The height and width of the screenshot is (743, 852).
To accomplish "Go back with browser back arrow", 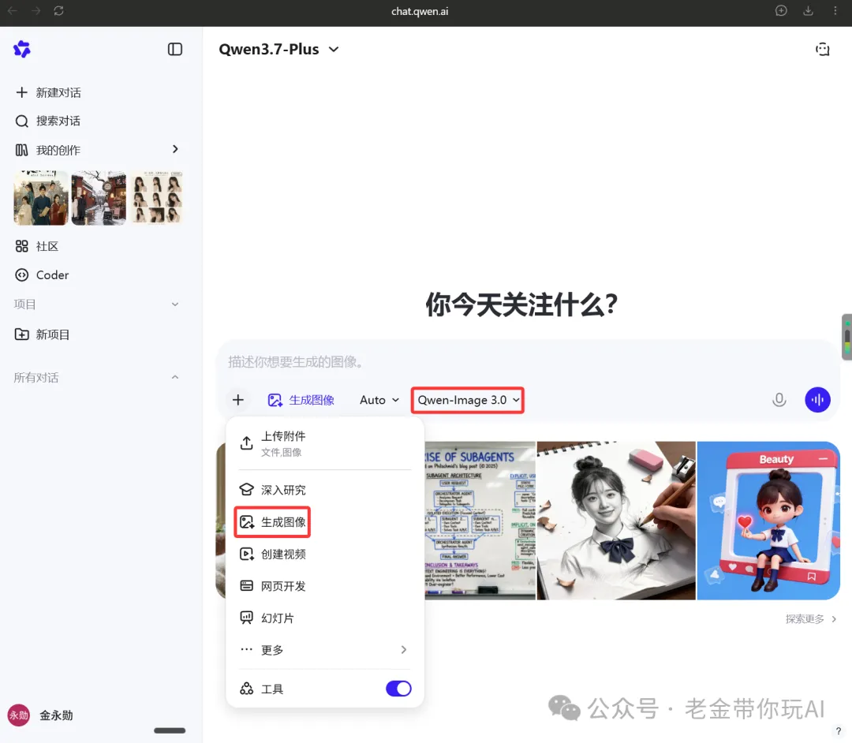I will pyautogui.click(x=12, y=11).
